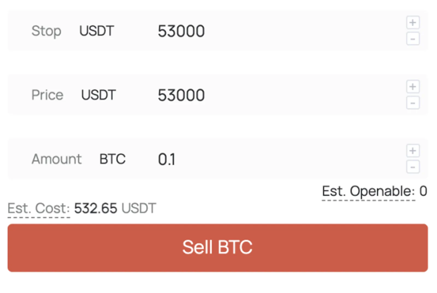Decrement the Price using its minus icon
This screenshot has height=293, width=437.
[413, 103]
